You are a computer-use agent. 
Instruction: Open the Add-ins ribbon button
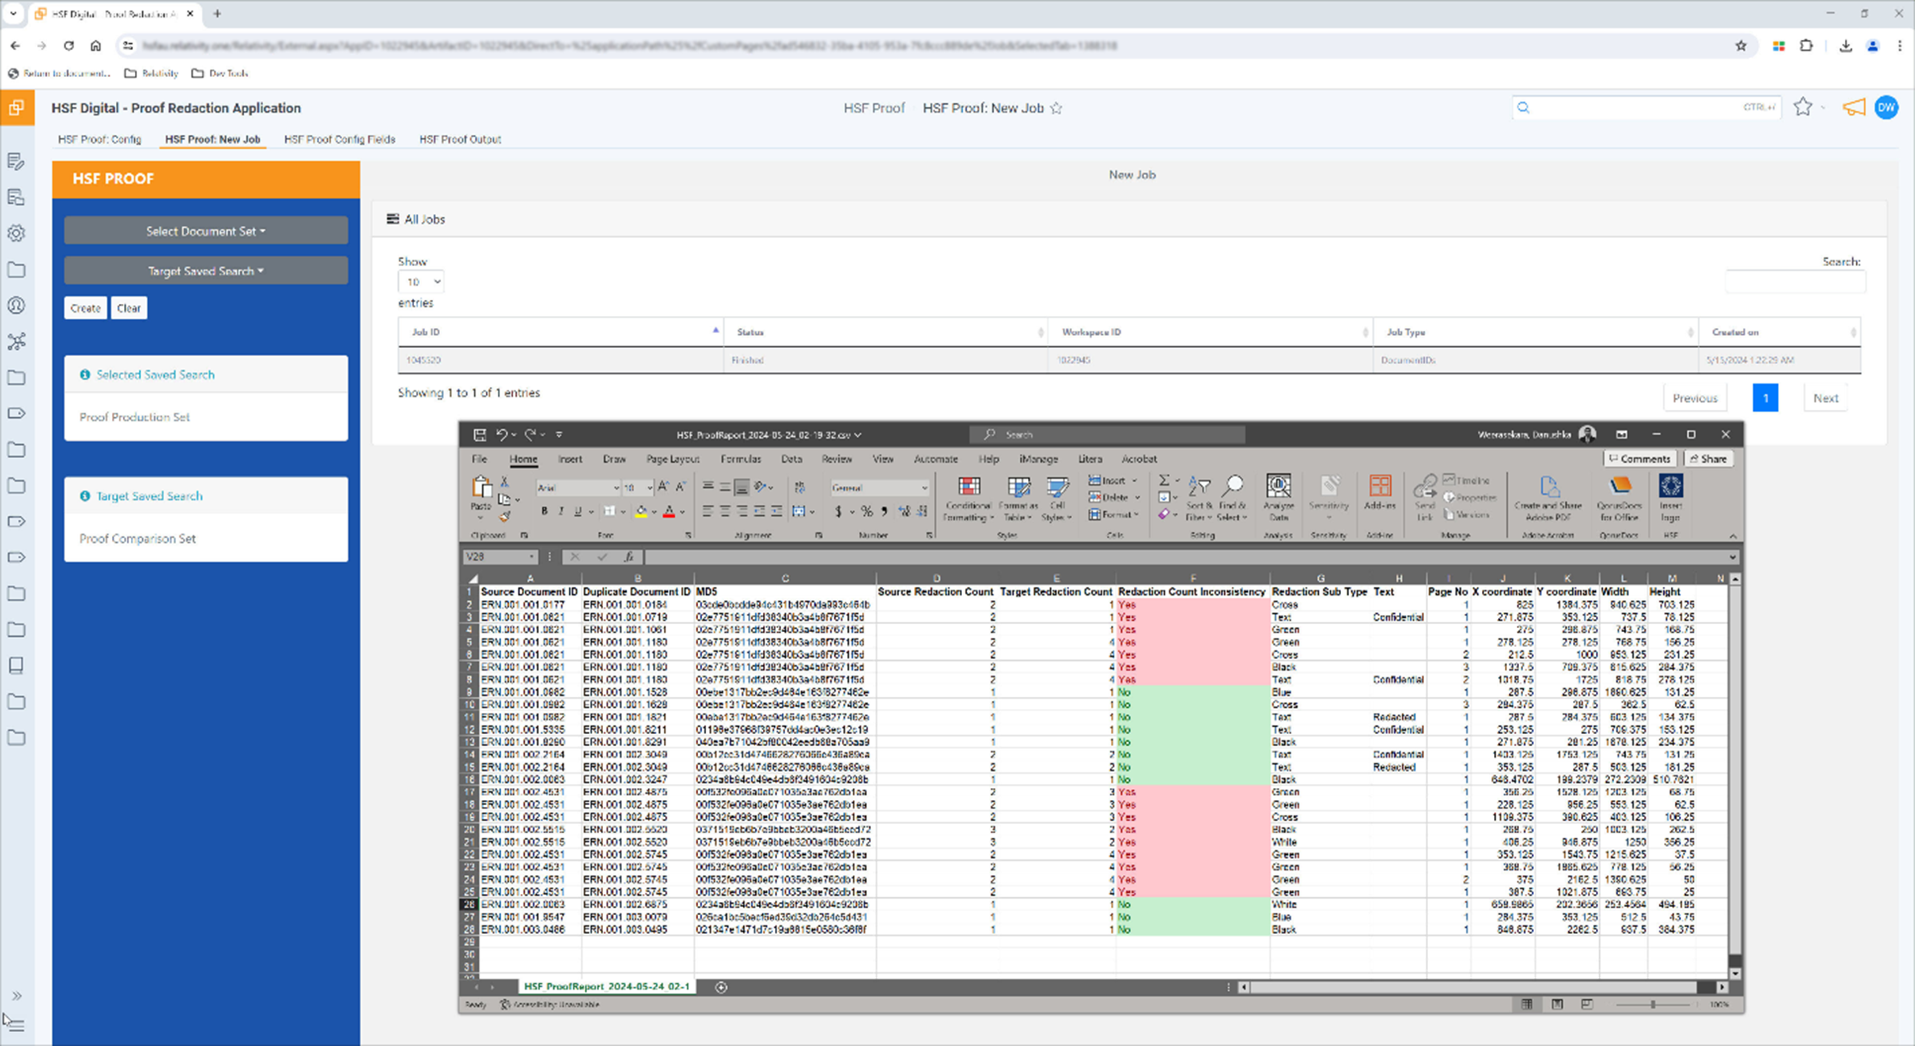tap(1380, 488)
